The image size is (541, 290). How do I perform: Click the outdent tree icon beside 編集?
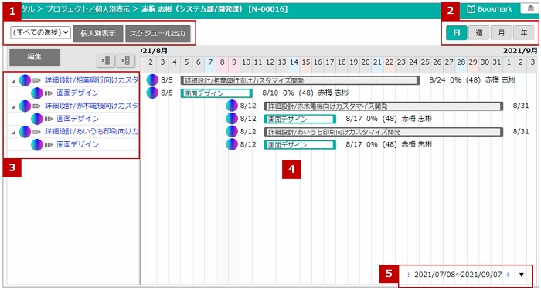point(106,61)
